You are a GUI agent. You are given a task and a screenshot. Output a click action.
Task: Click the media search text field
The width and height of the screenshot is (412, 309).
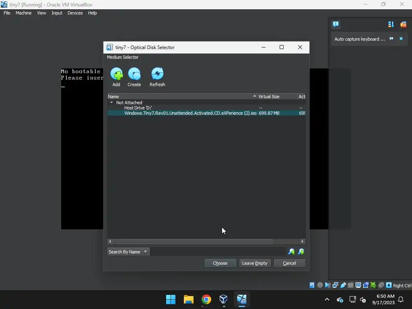click(x=218, y=252)
